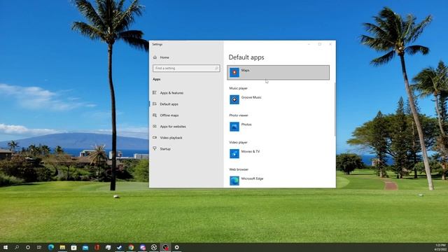
Task: Click the Startup sidebar icon
Action: [155, 148]
